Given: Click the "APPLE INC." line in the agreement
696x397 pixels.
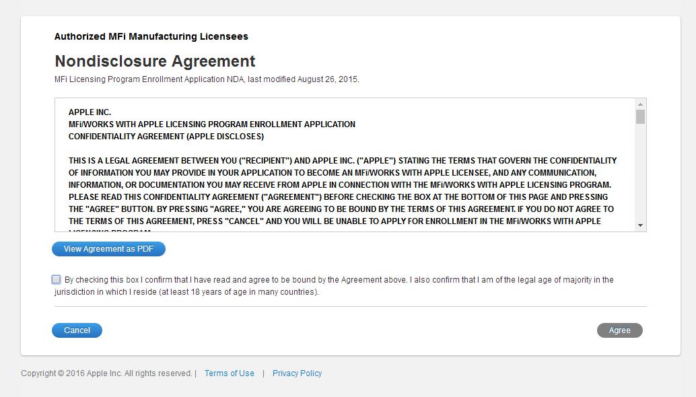Looking at the screenshot, I should (90, 112).
